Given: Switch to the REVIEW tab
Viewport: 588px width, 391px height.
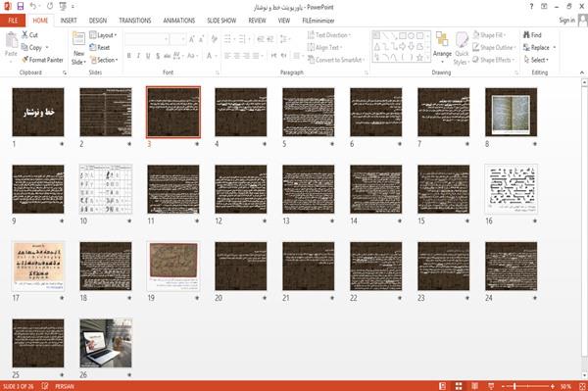Looking at the screenshot, I should pos(257,21).
